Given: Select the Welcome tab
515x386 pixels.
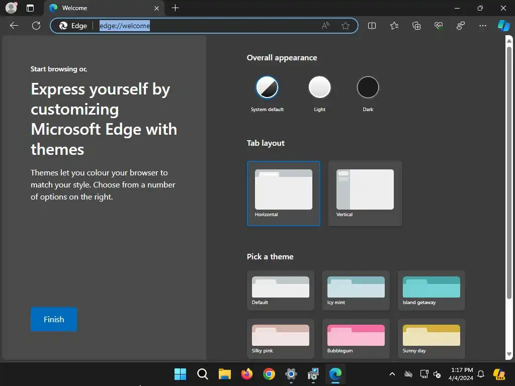Looking at the screenshot, I should click(x=104, y=8).
